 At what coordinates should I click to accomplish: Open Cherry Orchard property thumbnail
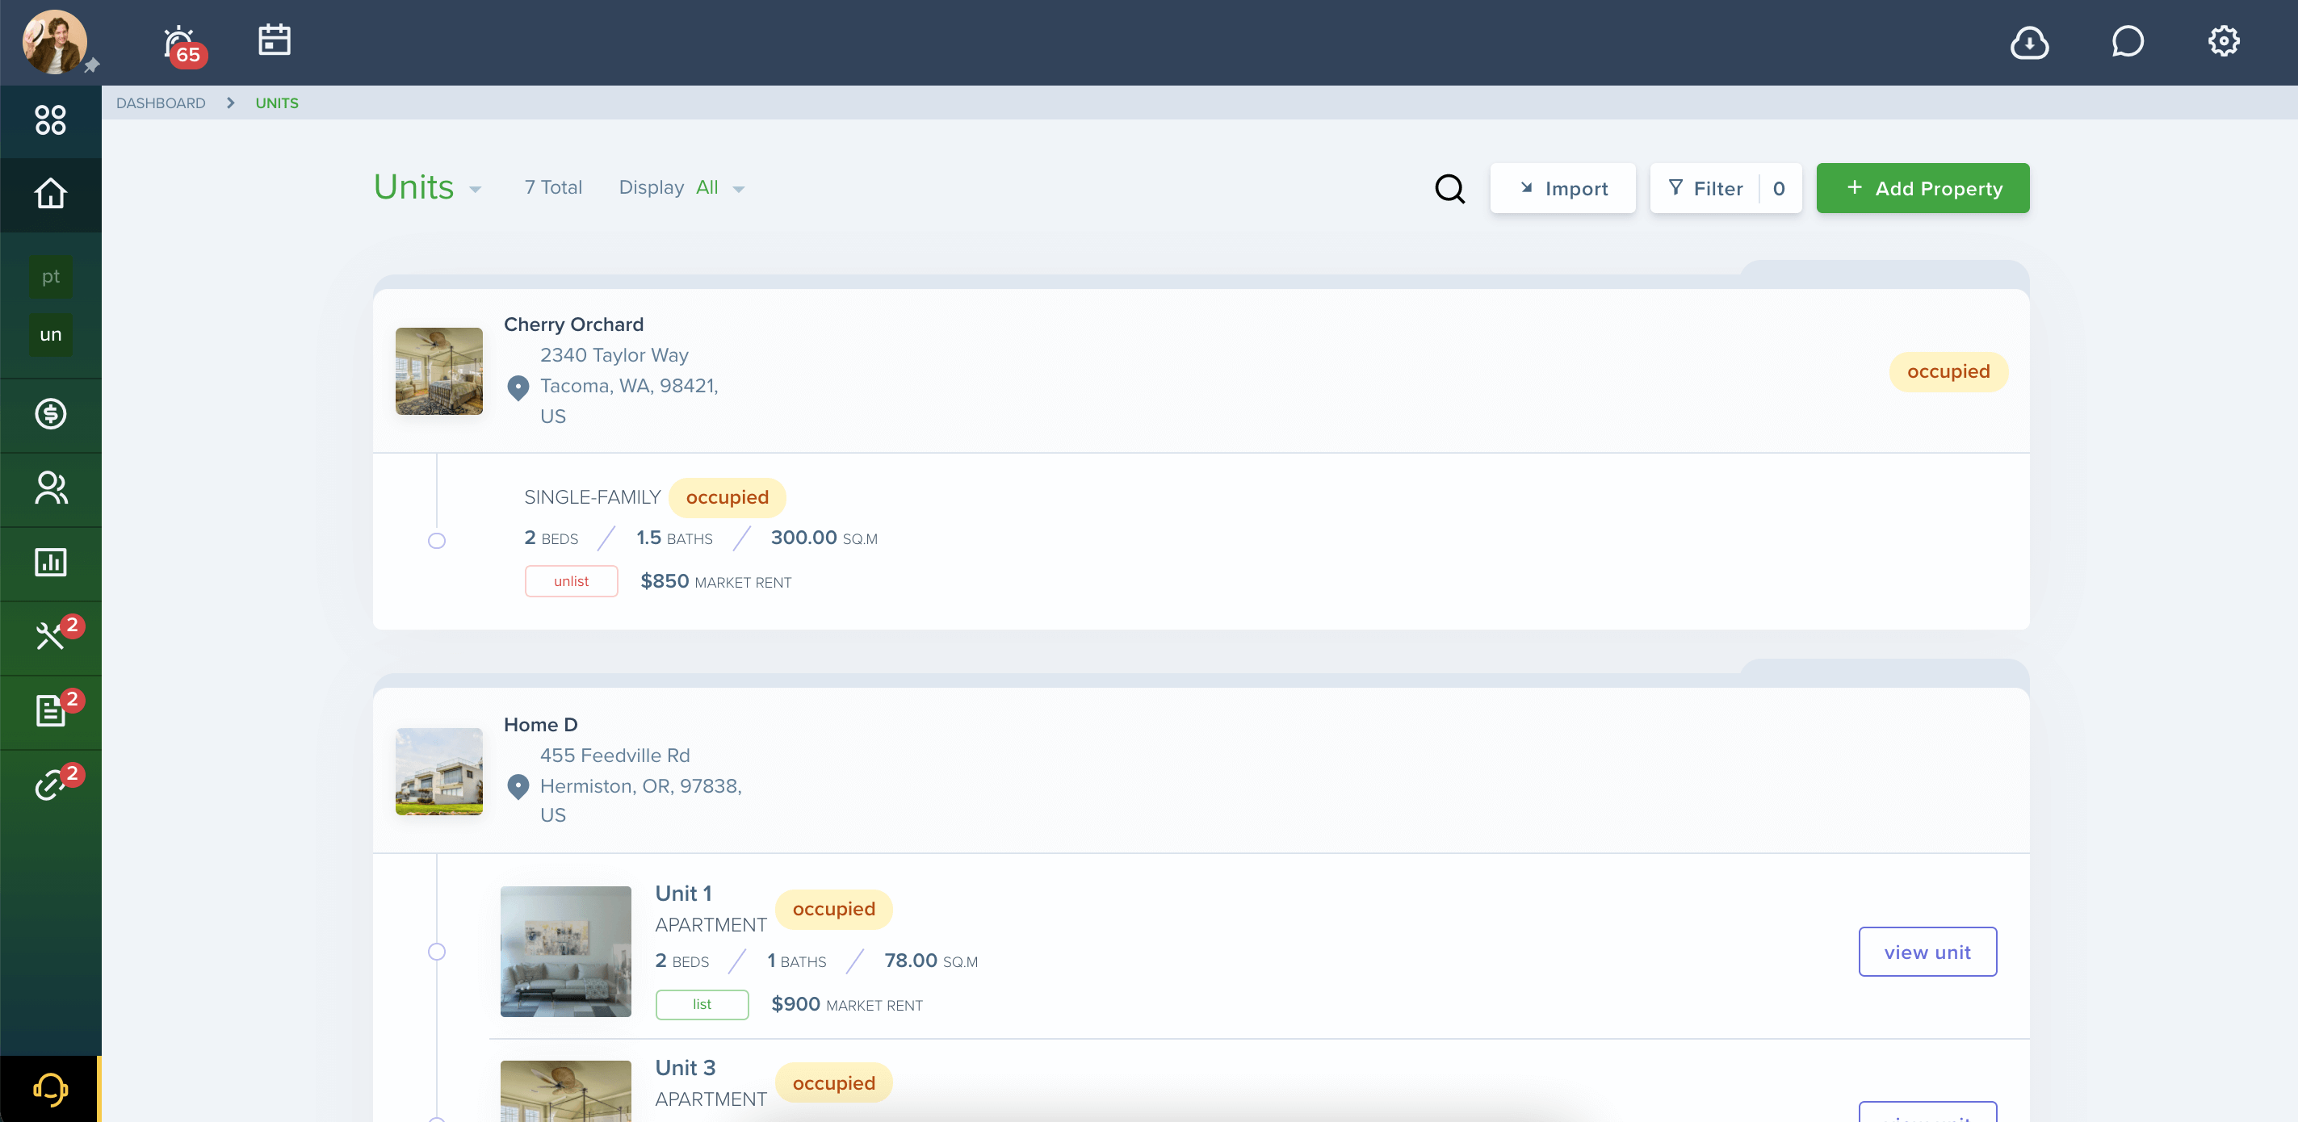click(439, 371)
